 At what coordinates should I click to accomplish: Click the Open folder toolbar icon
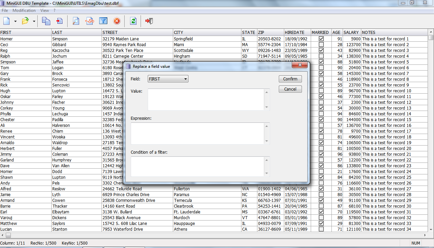click(25, 21)
